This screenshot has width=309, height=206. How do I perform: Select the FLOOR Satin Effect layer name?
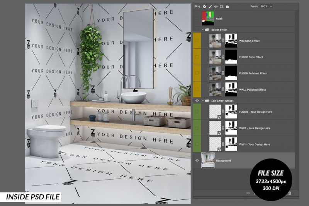(x=251, y=57)
